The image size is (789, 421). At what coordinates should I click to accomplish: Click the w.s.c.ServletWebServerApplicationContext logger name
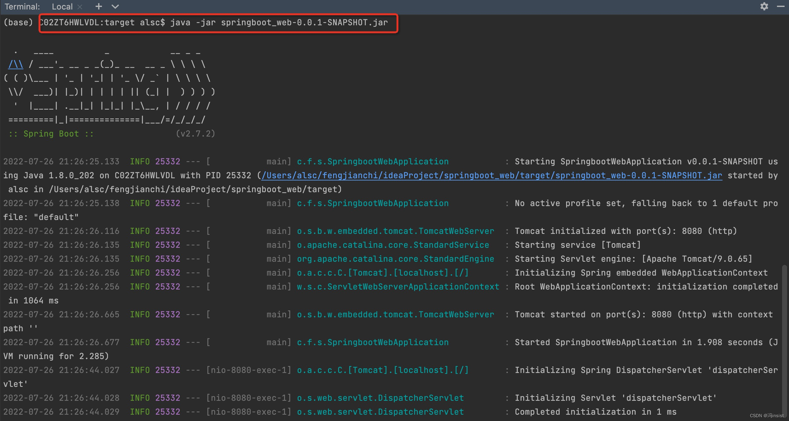398,287
